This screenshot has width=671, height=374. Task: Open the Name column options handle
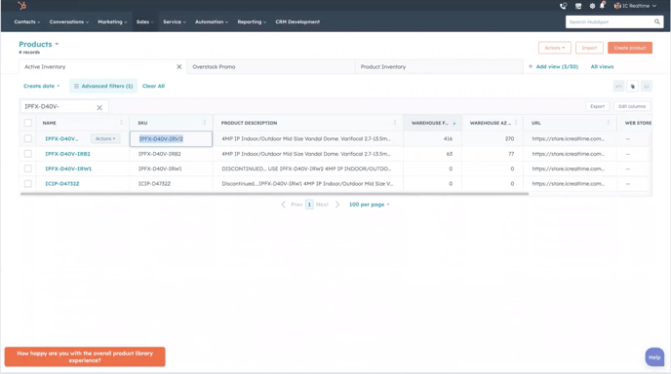coord(121,123)
